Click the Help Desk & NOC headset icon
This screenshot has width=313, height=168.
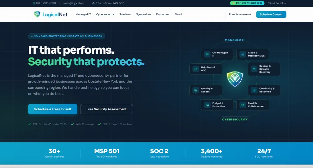pyautogui.click(x=196, y=69)
